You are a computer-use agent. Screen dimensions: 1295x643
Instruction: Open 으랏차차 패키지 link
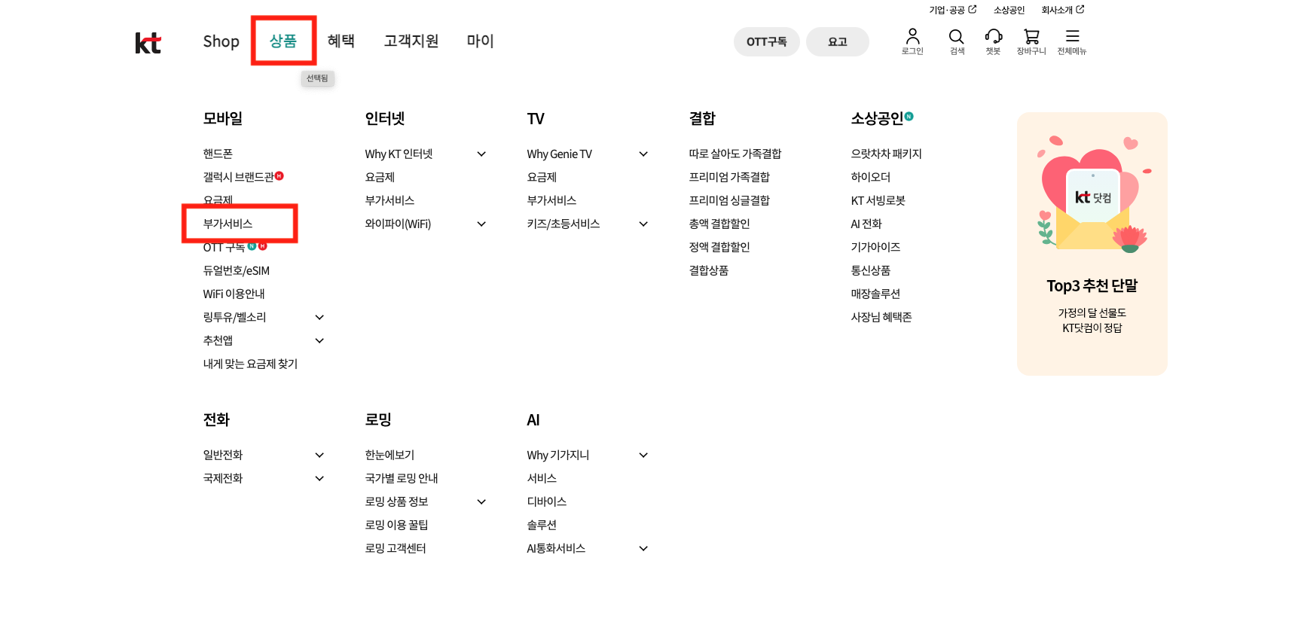(887, 154)
